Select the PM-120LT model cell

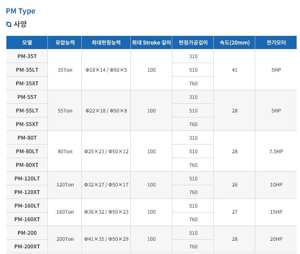click(27, 179)
